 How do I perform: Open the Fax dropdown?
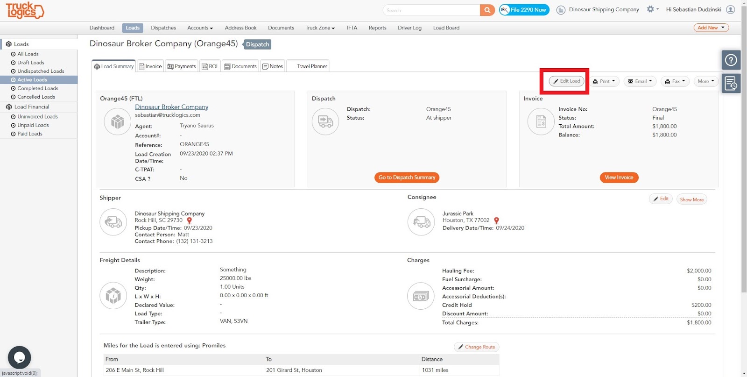(675, 81)
